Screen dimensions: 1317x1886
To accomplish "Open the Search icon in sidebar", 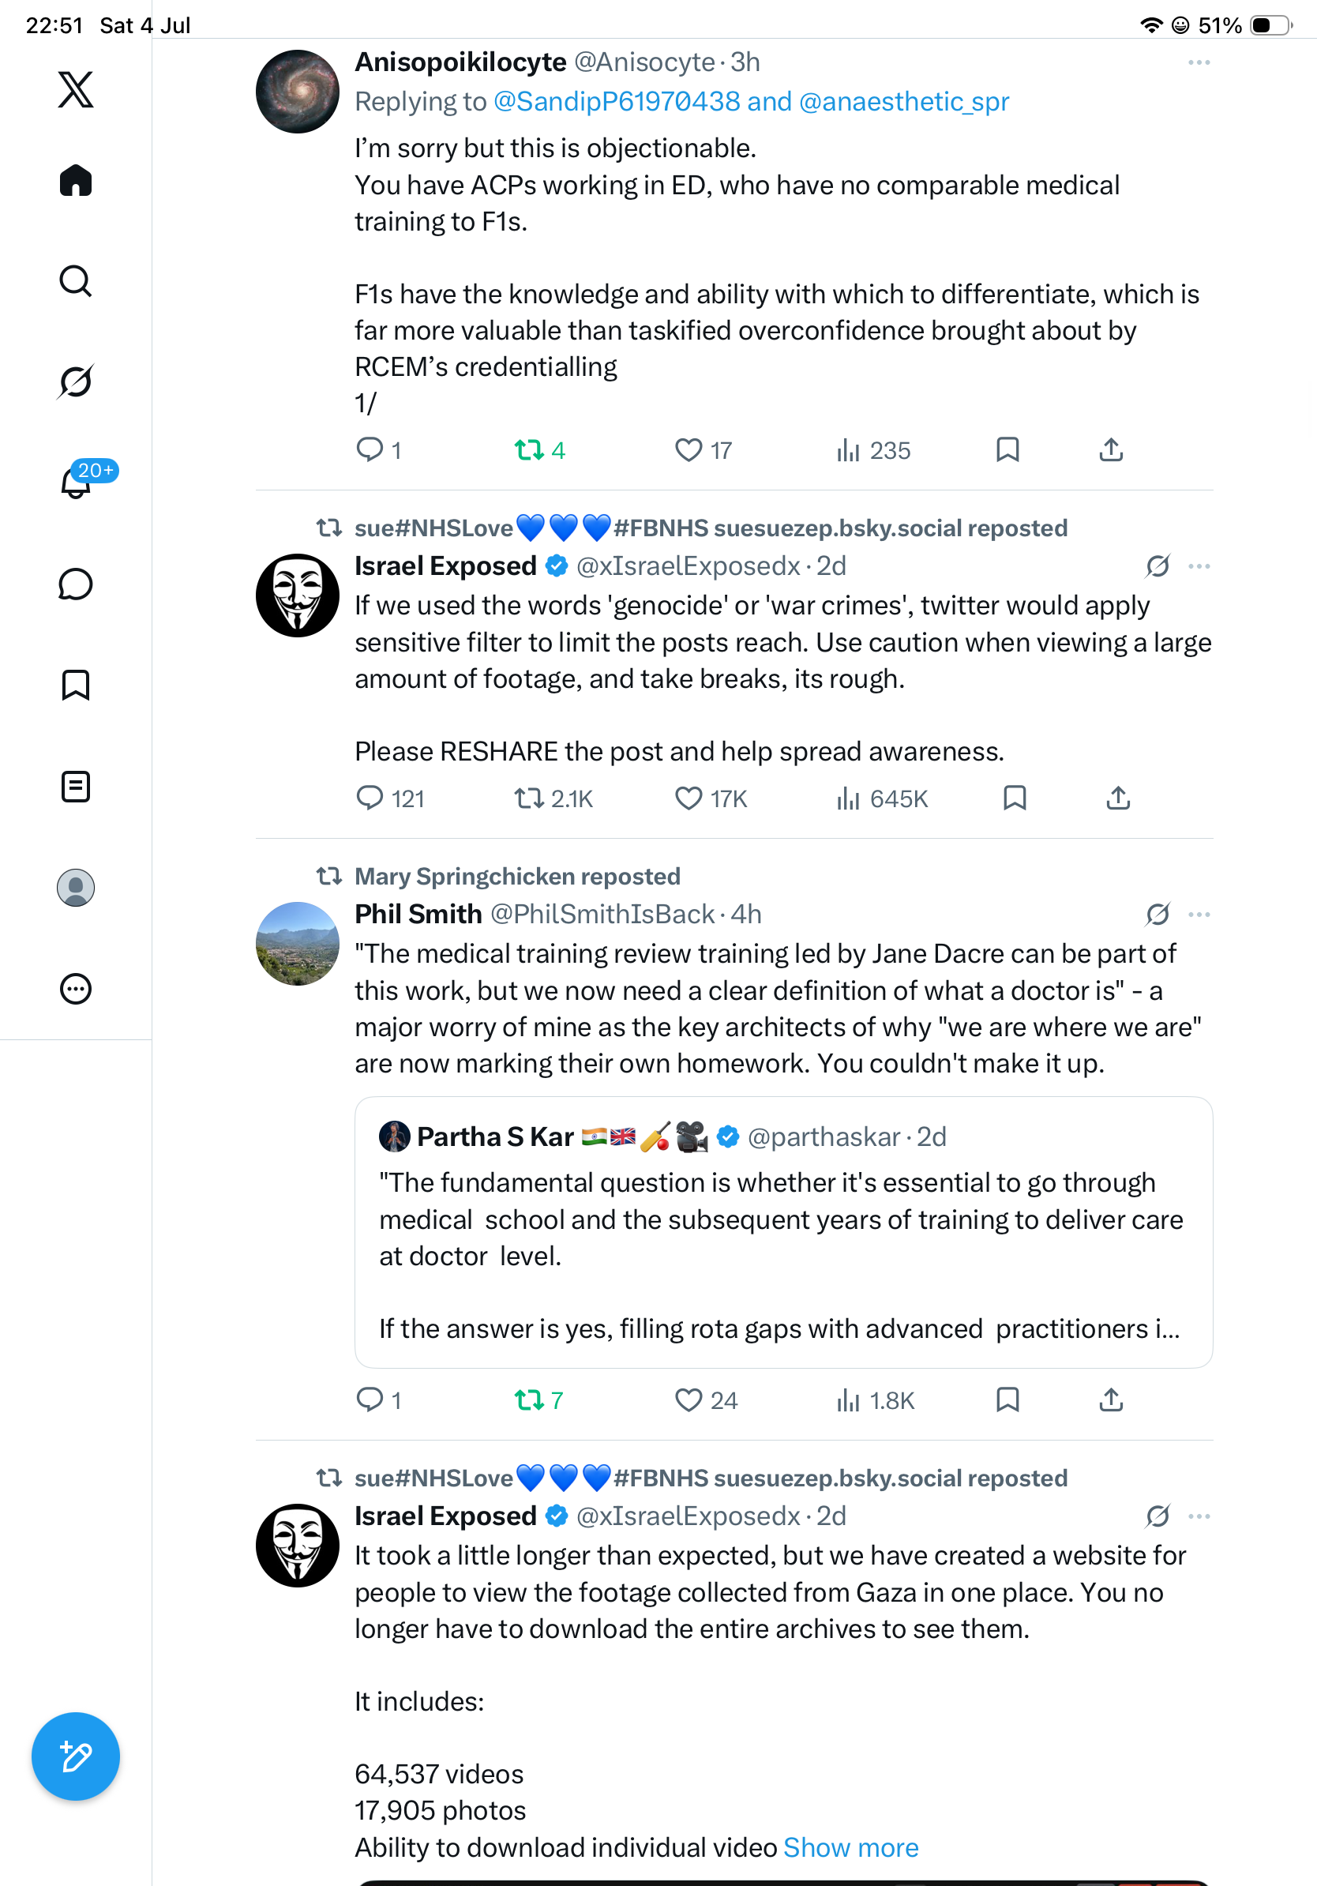I will tap(76, 281).
